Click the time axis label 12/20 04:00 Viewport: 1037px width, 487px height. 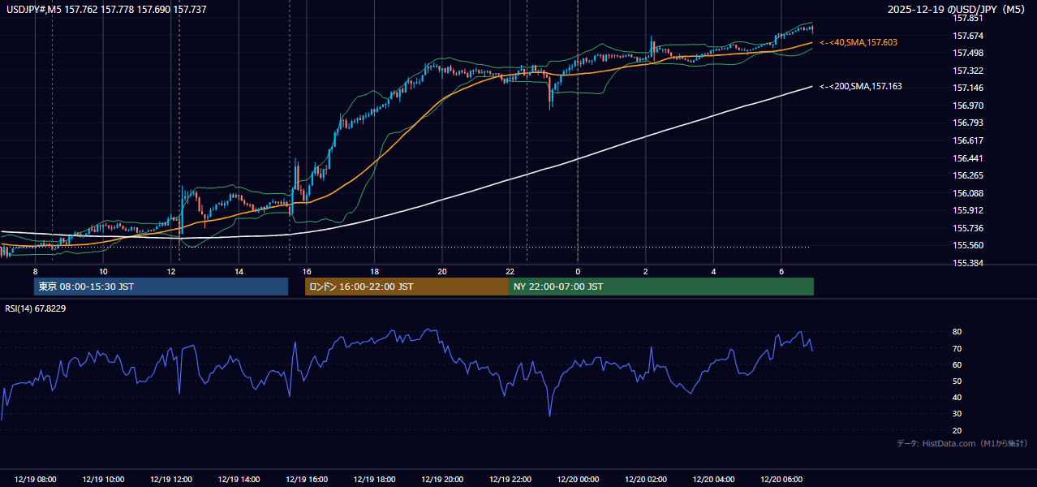coord(713,480)
